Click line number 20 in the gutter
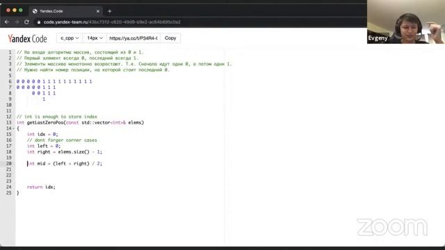 9,164
